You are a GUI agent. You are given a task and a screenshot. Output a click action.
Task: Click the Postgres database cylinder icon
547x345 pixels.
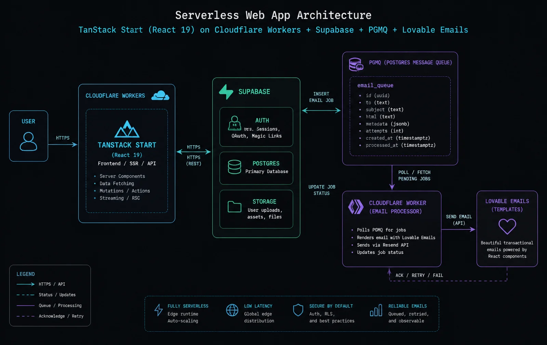[235, 167]
